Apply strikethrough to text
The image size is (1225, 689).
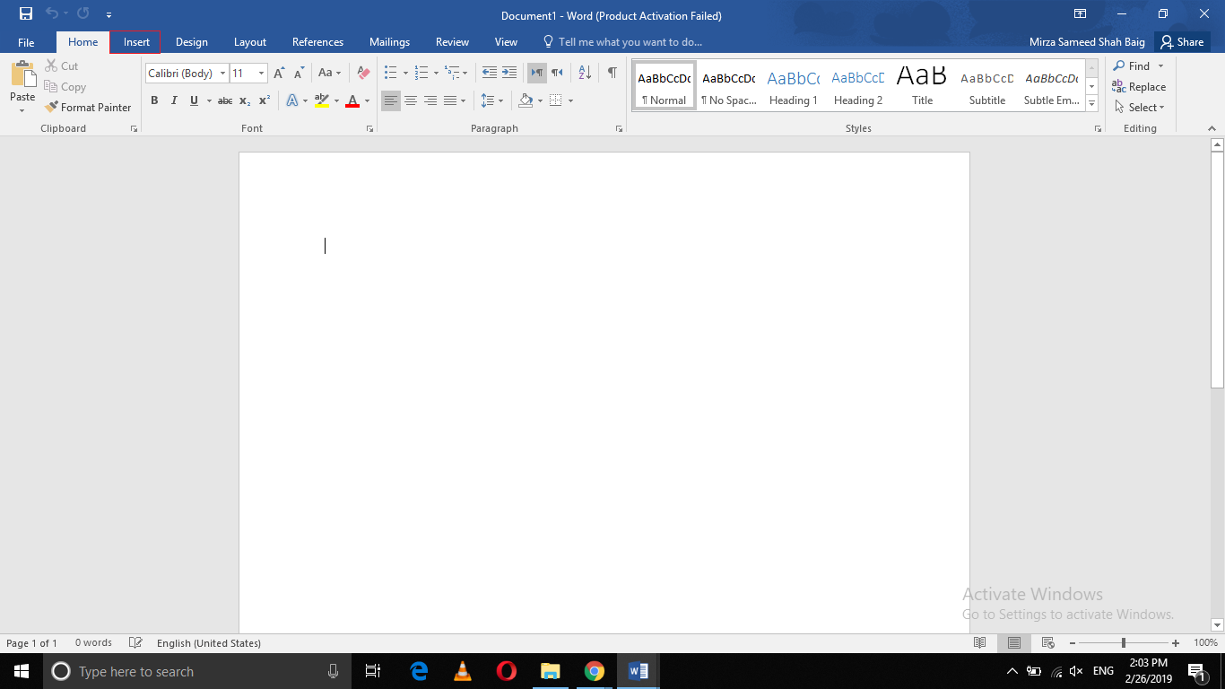click(x=225, y=100)
